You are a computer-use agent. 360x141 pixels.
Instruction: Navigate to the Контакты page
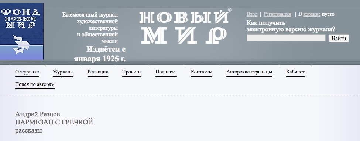pos(202,72)
